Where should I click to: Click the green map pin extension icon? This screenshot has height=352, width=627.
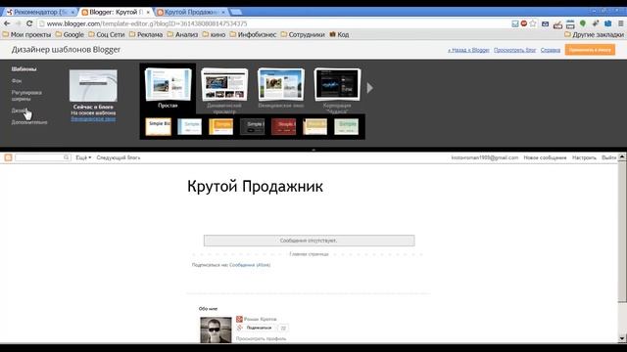(583, 23)
